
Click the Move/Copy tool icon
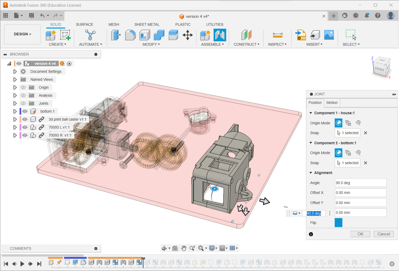[x=187, y=35]
